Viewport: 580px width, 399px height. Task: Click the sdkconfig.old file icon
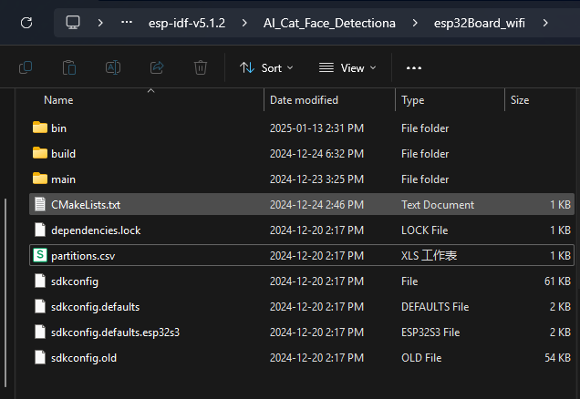[40, 357]
